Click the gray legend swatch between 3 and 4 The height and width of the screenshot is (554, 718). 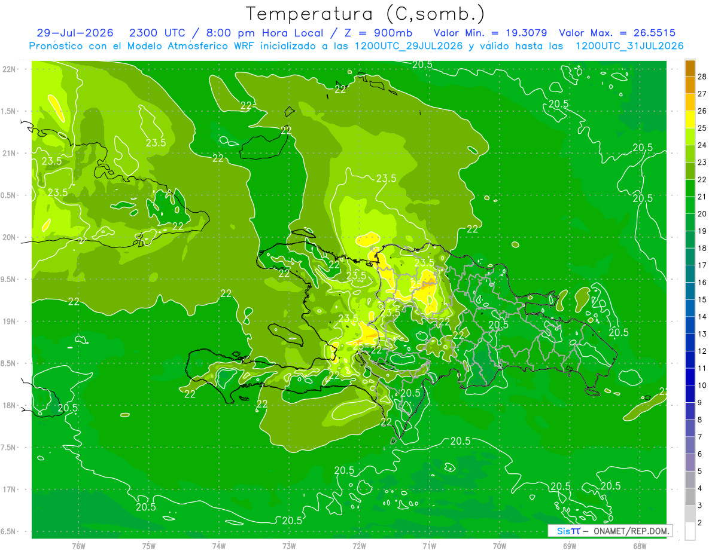pyautogui.click(x=690, y=497)
